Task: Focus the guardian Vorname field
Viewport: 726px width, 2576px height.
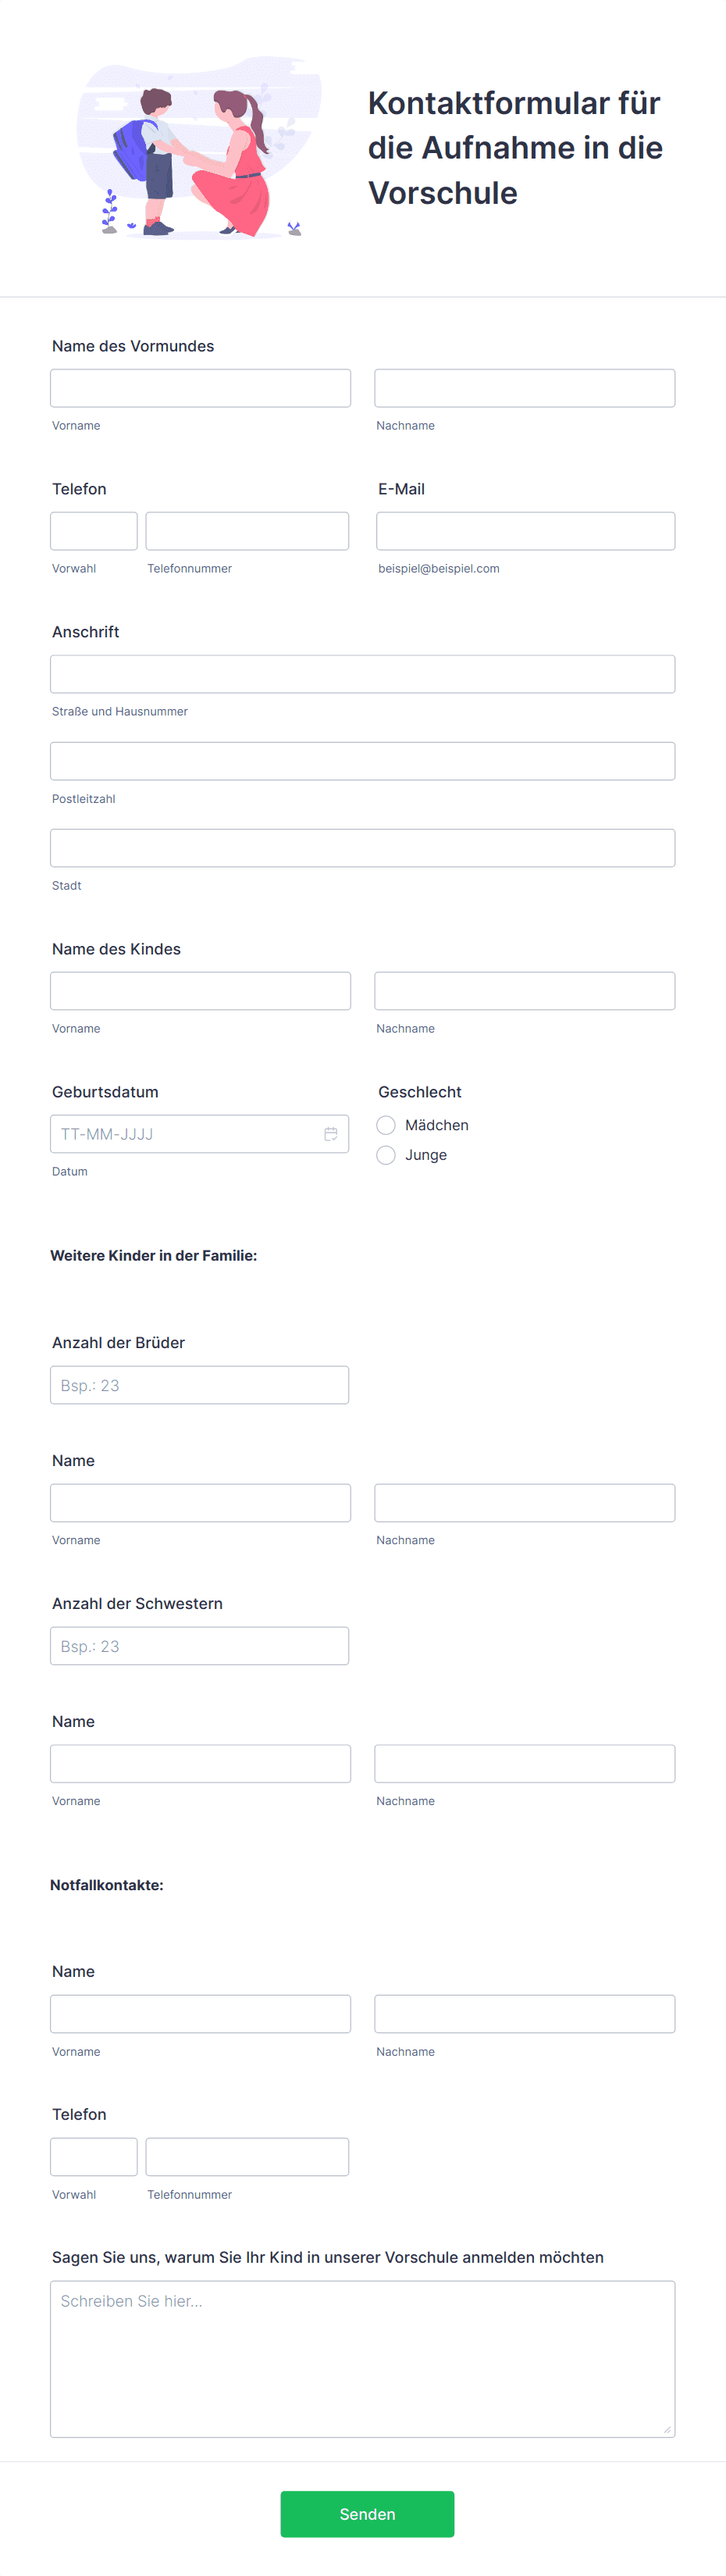Action: pyautogui.click(x=200, y=388)
